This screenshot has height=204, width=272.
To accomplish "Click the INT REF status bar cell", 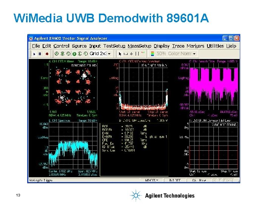I will tap(175, 181).
